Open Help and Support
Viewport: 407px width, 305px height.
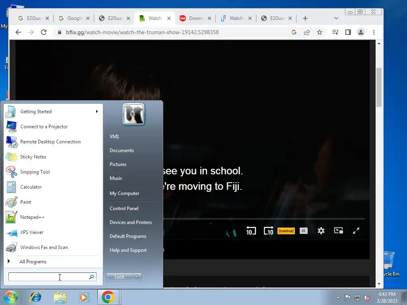pos(128,250)
